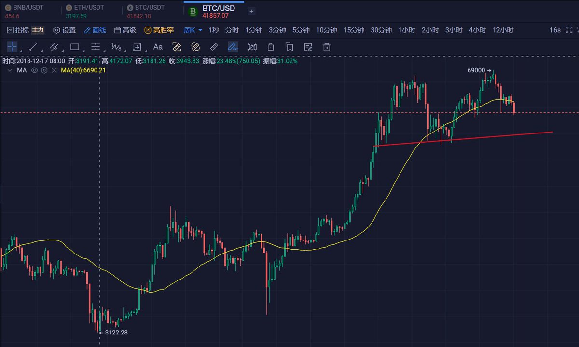Switch to the 30分钟 timeframe
Viewport: 579px width, 347px height.
[x=381, y=30]
